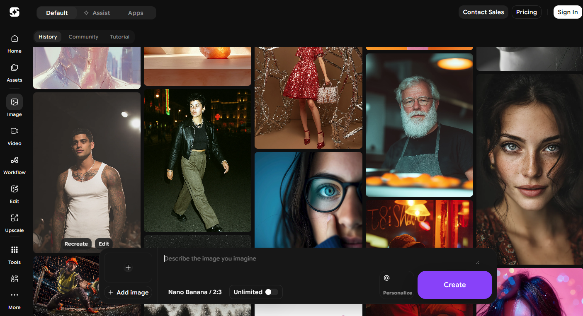
Task: Open the Workflow sidebar icon
Action: pyautogui.click(x=15, y=160)
